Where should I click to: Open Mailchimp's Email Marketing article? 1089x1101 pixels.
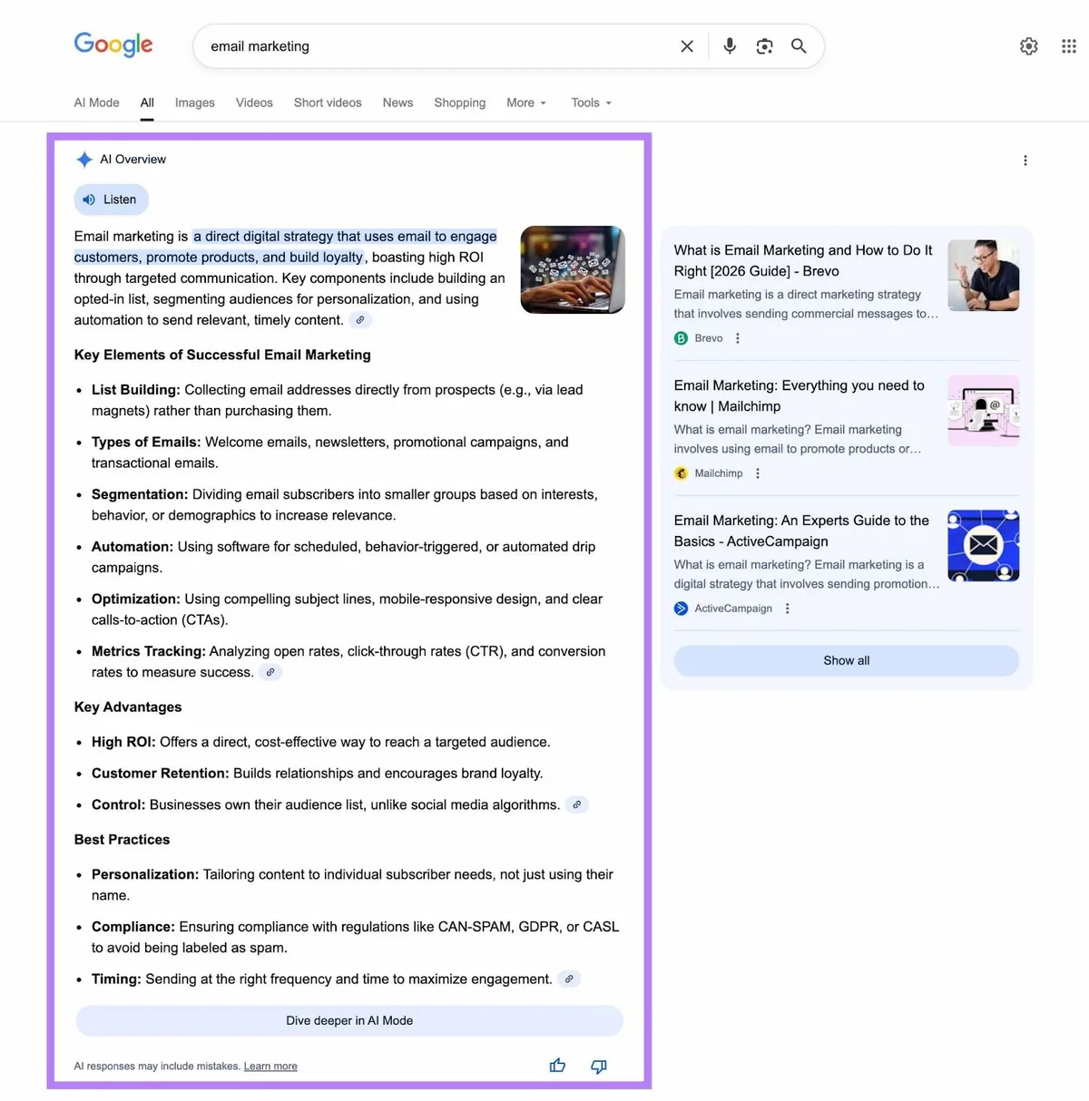[x=800, y=395]
